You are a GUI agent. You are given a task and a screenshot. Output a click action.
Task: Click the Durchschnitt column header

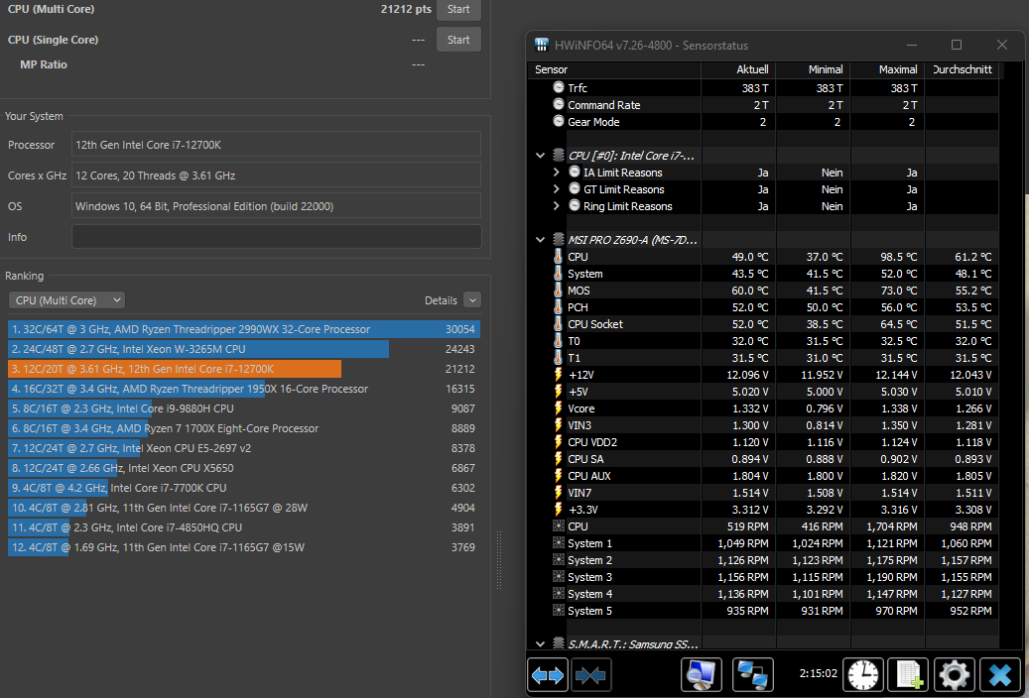(x=963, y=69)
